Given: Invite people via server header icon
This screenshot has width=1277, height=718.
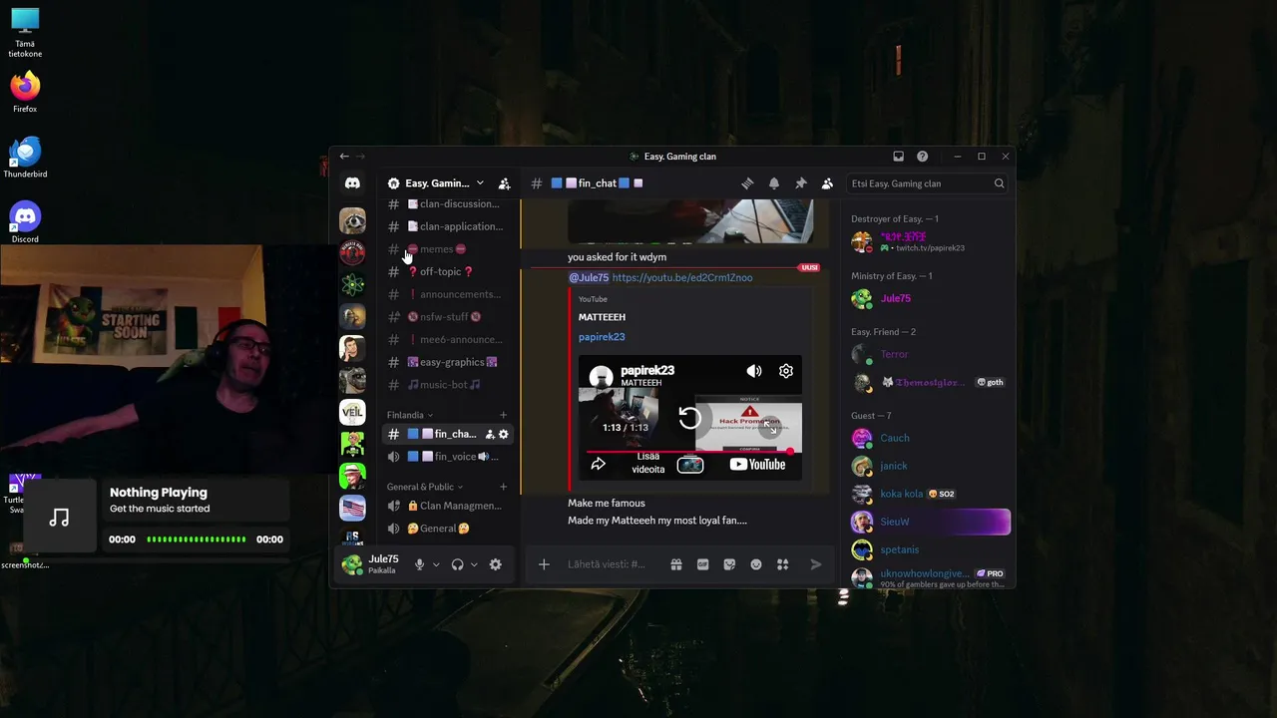Looking at the screenshot, I should (x=504, y=183).
